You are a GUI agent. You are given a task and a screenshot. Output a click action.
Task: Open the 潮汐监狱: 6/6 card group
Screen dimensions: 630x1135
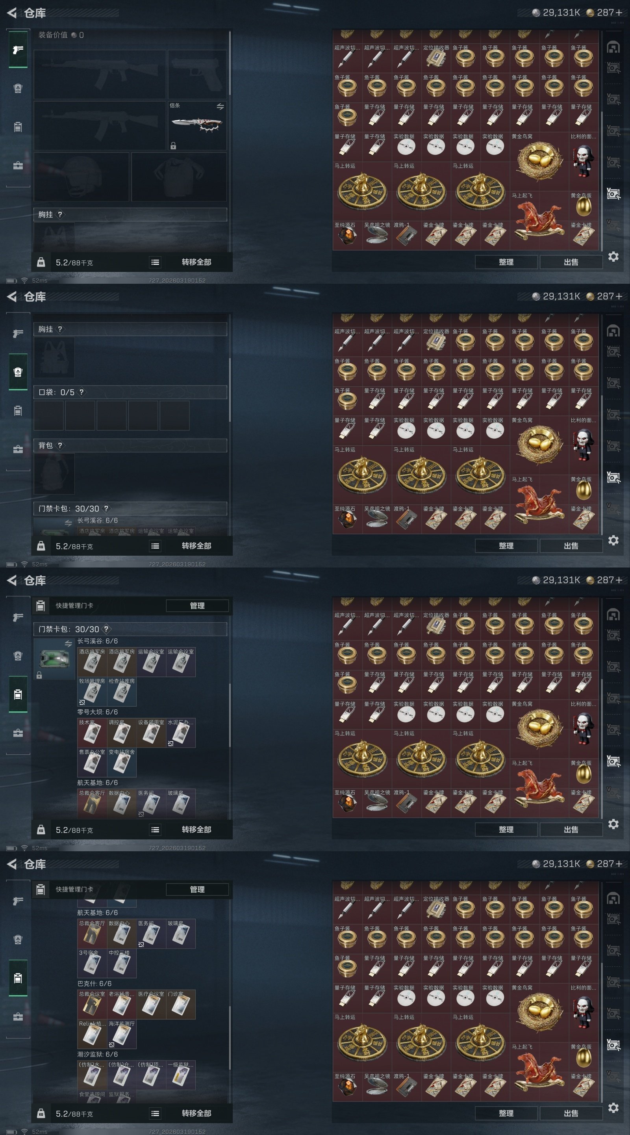tap(97, 1054)
